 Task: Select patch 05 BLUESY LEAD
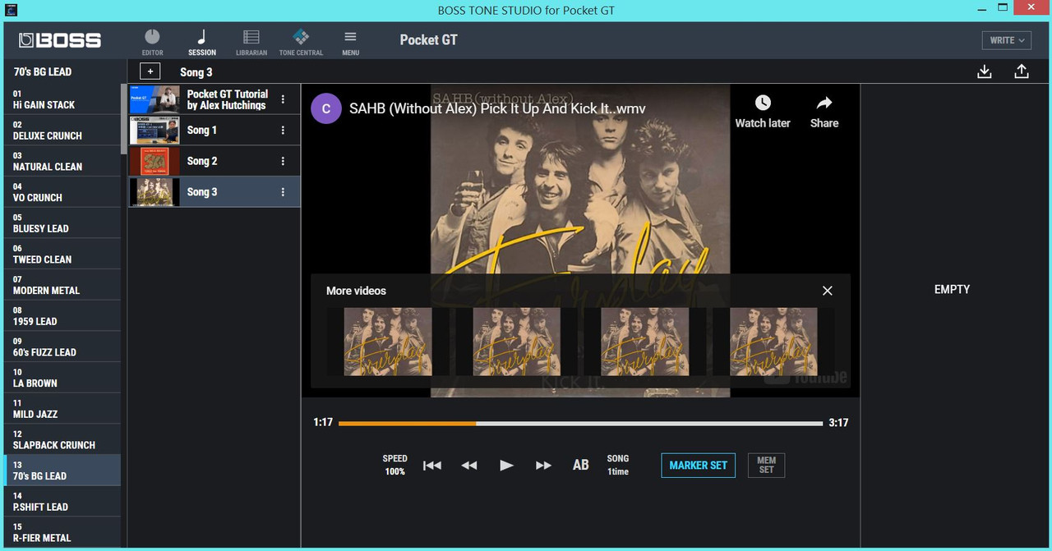(x=62, y=223)
